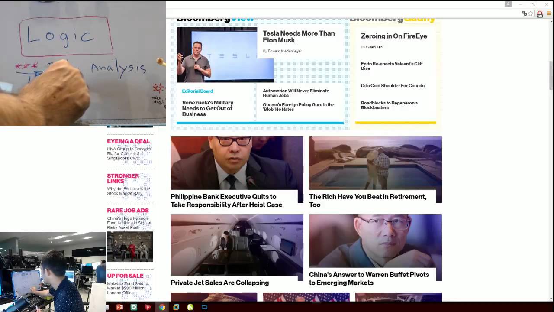Open the translate page icon in address bar
Viewport: 554px width, 312px height.
pos(524,13)
